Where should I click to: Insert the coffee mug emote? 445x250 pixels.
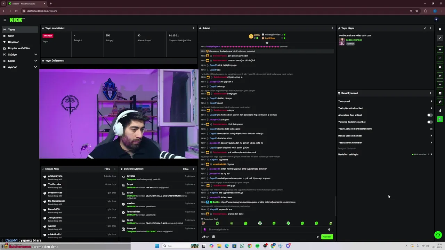tap(203, 223)
